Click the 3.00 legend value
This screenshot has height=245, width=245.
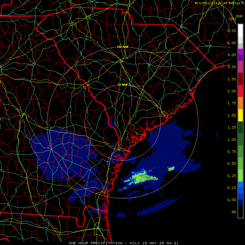pyautogui.click(x=232, y=67)
